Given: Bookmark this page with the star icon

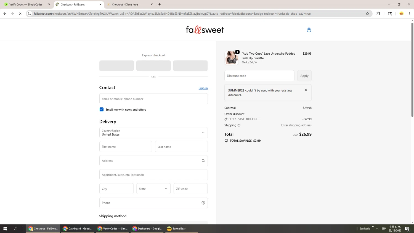Looking at the screenshot, I should (367, 14).
